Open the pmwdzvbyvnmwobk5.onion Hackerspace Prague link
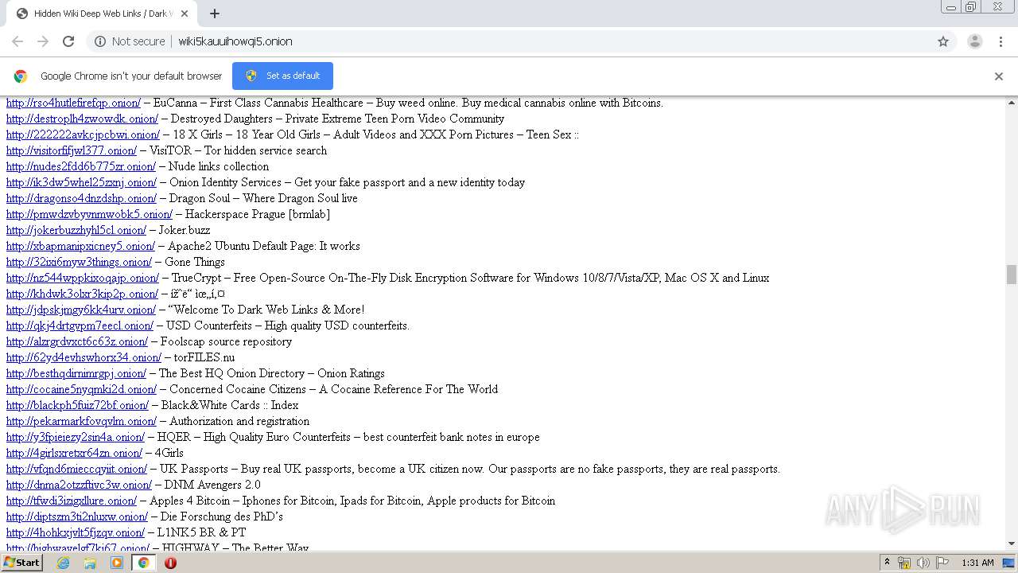This screenshot has width=1018, height=573. pyautogui.click(x=89, y=214)
